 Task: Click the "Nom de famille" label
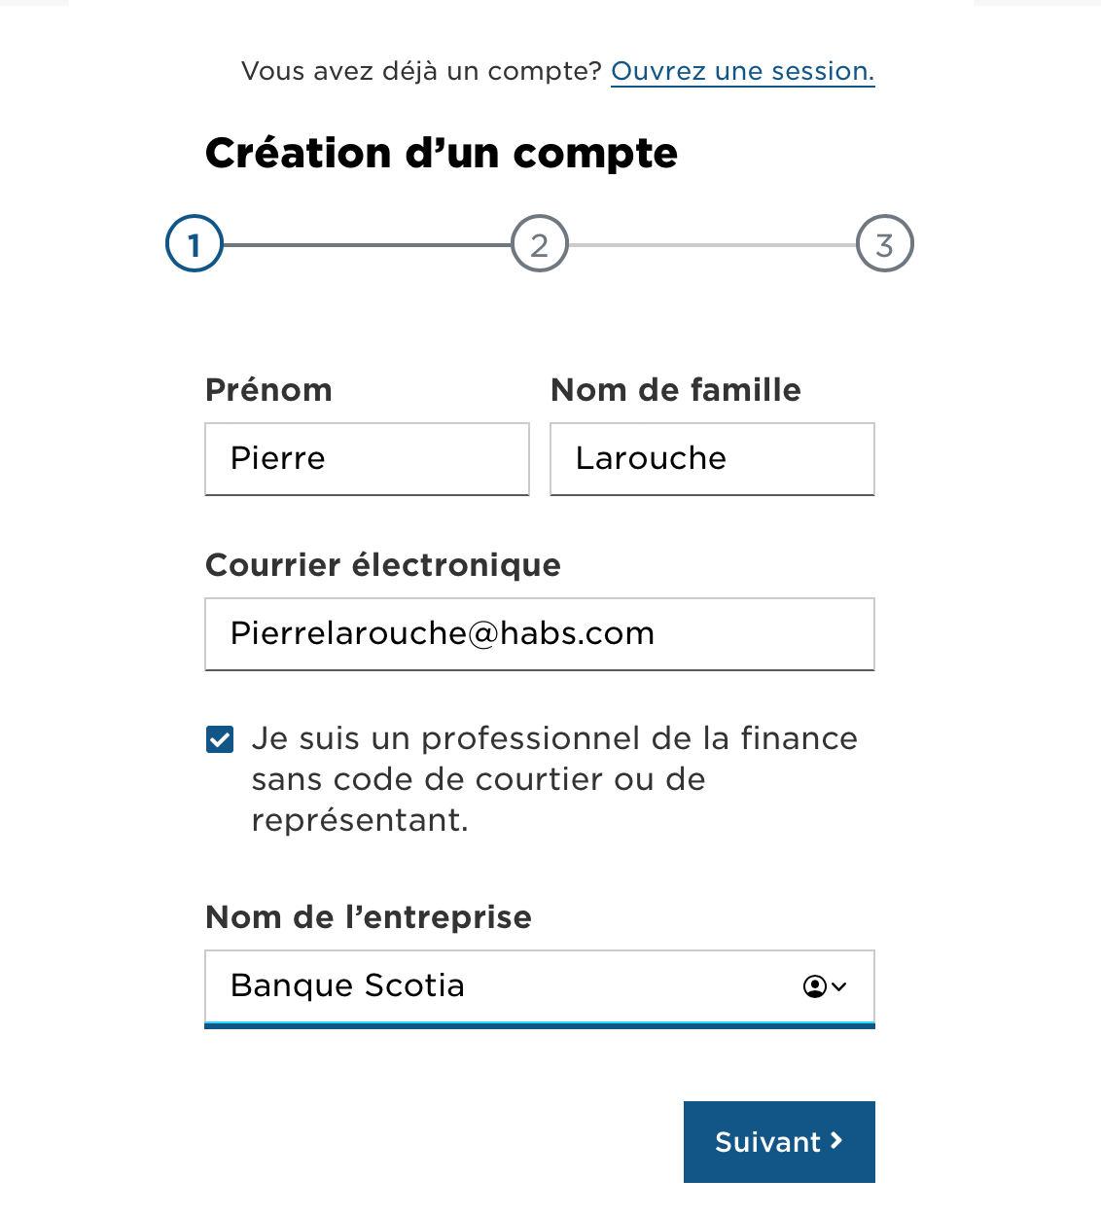(675, 390)
